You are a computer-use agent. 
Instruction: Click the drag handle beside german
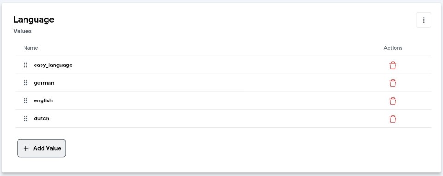coord(25,82)
